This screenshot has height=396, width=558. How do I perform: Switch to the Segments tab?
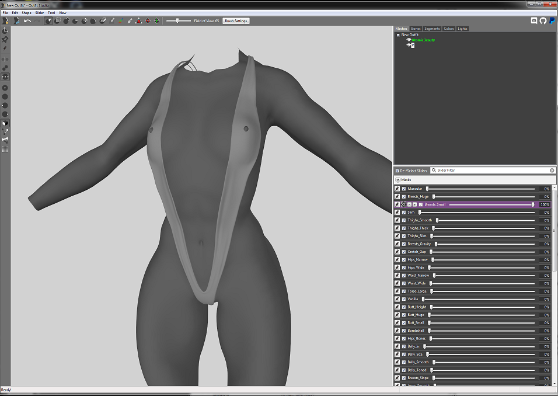(432, 29)
